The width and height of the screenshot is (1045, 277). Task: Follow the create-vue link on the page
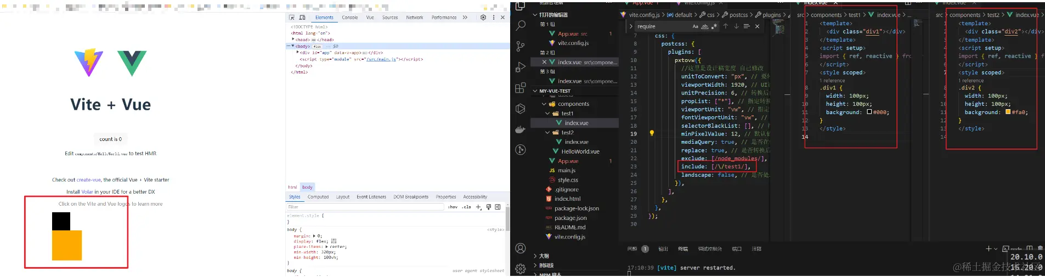(89, 180)
